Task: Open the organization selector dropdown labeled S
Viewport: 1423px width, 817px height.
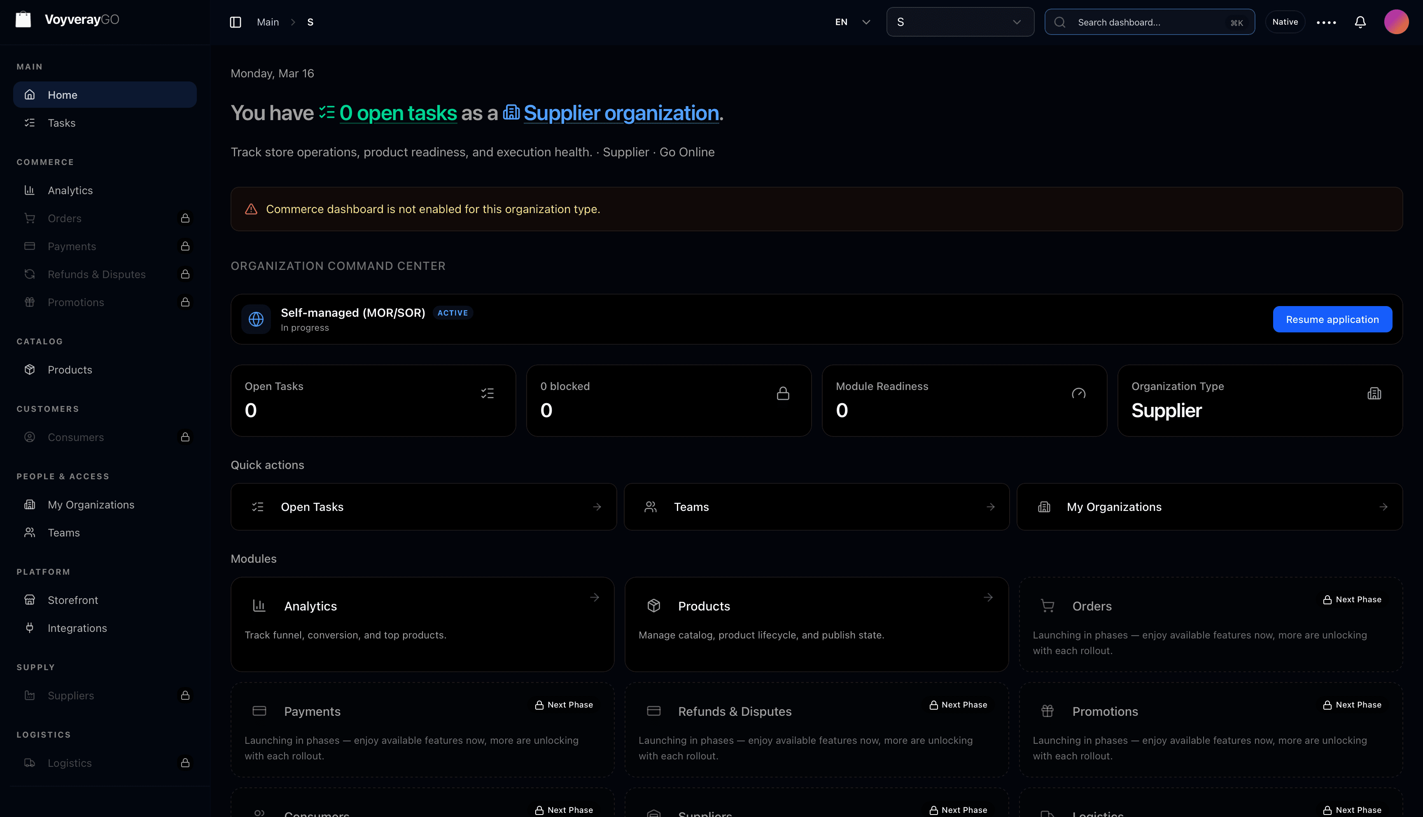Action: tap(959, 22)
